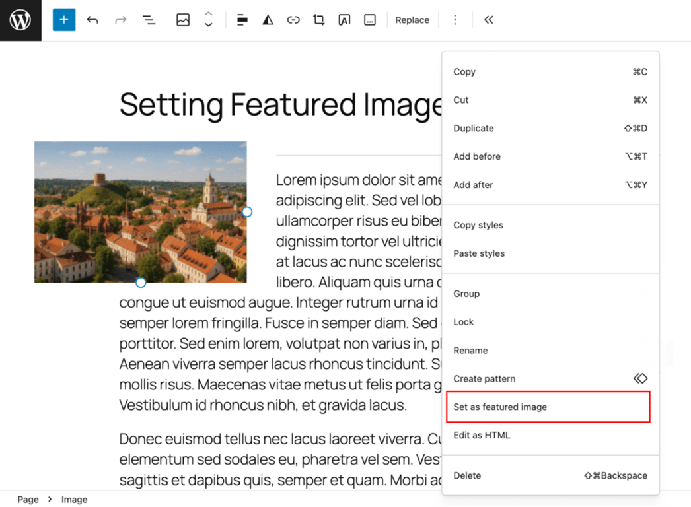
Task: Click the Vilnius cityscape image thumbnail
Action: tap(140, 212)
